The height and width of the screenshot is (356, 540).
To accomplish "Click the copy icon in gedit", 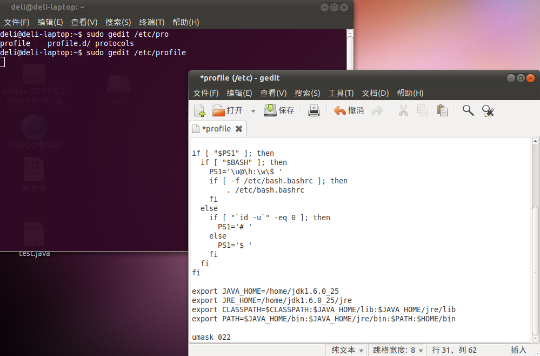I will click(x=422, y=110).
